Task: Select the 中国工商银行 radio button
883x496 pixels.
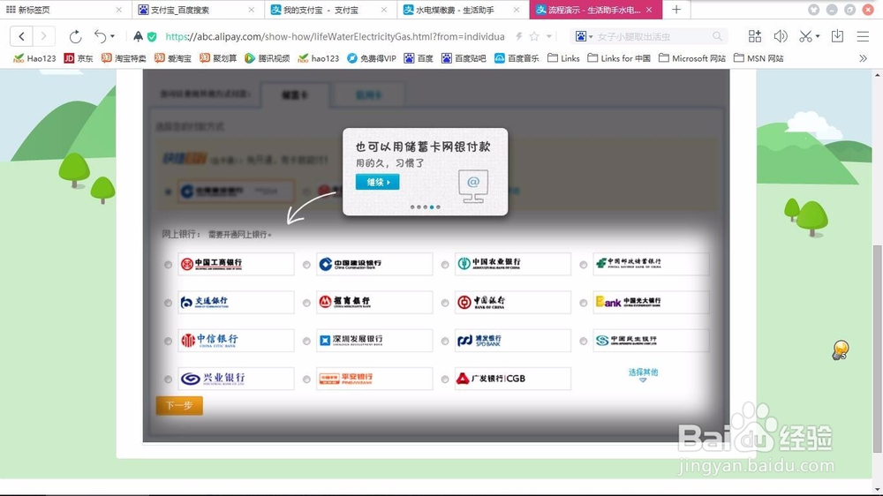Action: 168,265
